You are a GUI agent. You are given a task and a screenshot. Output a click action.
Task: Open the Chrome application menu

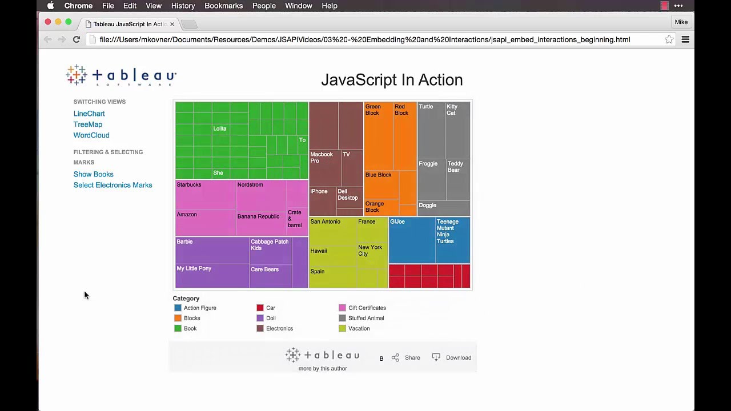pyautogui.click(x=78, y=6)
